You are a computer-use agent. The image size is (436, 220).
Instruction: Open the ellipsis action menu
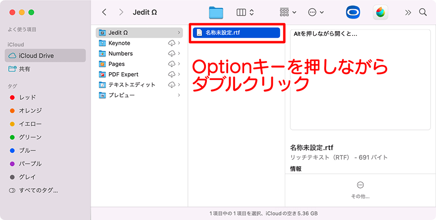point(316,12)
